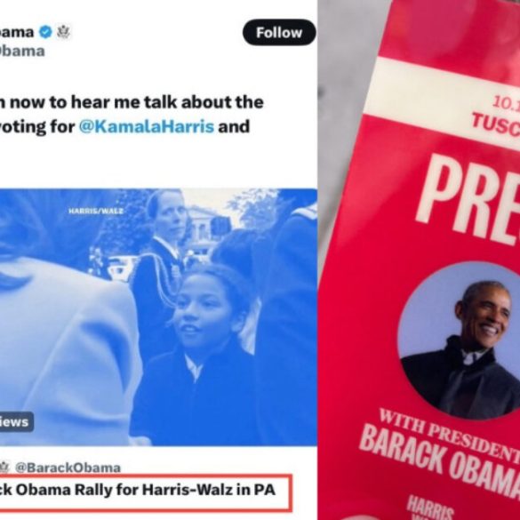
Task: Play the blue-tinted Harris/Walz video
Action: [158, 317]
